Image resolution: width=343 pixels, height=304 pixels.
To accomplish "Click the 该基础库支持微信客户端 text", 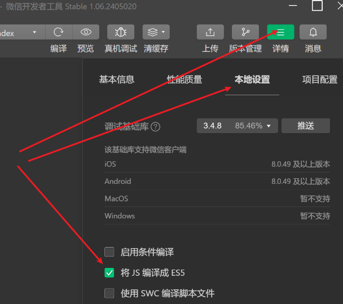I will point(146,150).
